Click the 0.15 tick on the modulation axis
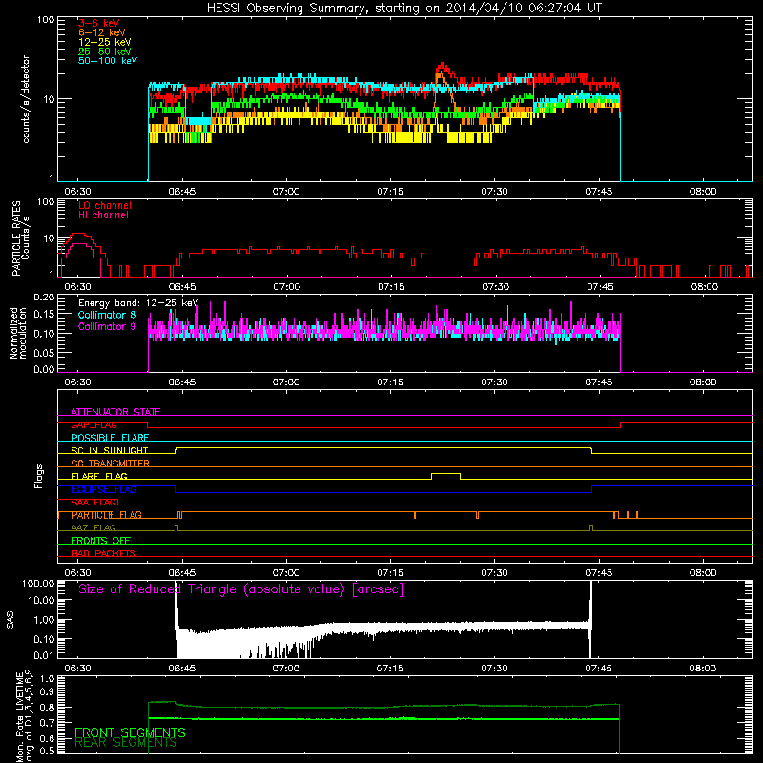The image size is (763, 763). point(44,315)
